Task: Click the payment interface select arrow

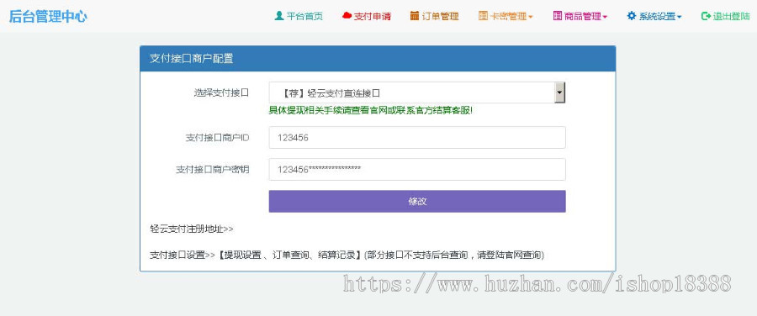Action: pos(559,92)
